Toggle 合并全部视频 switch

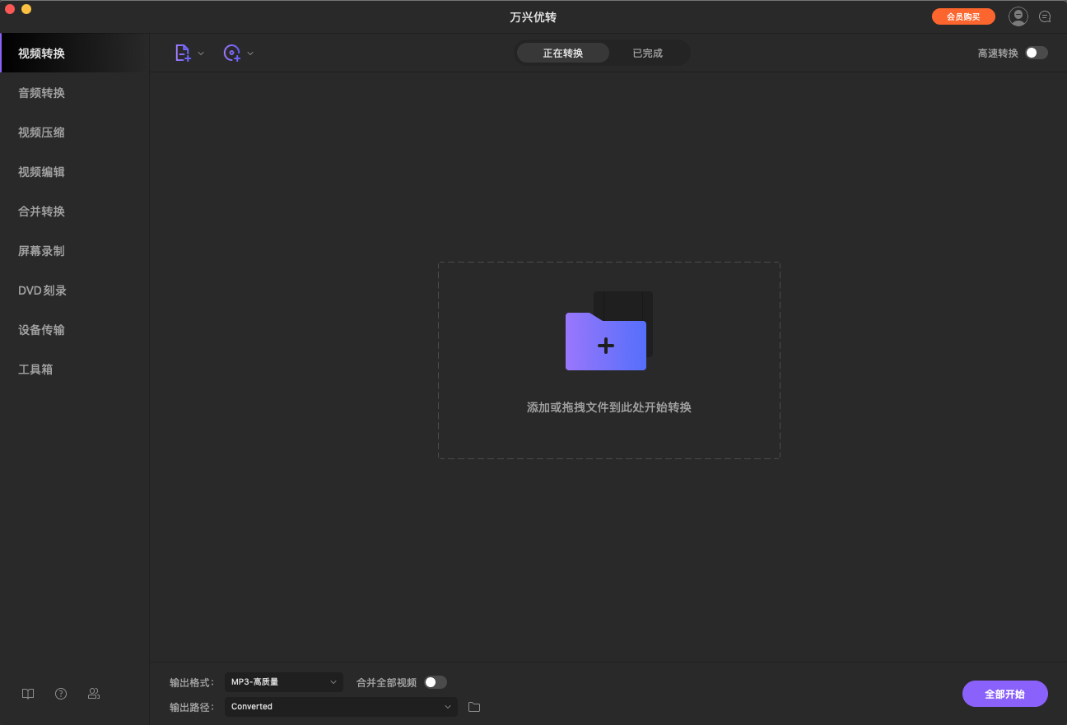point(435,682)
